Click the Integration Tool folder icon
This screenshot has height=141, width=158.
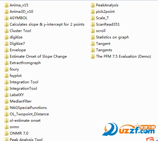6,82
